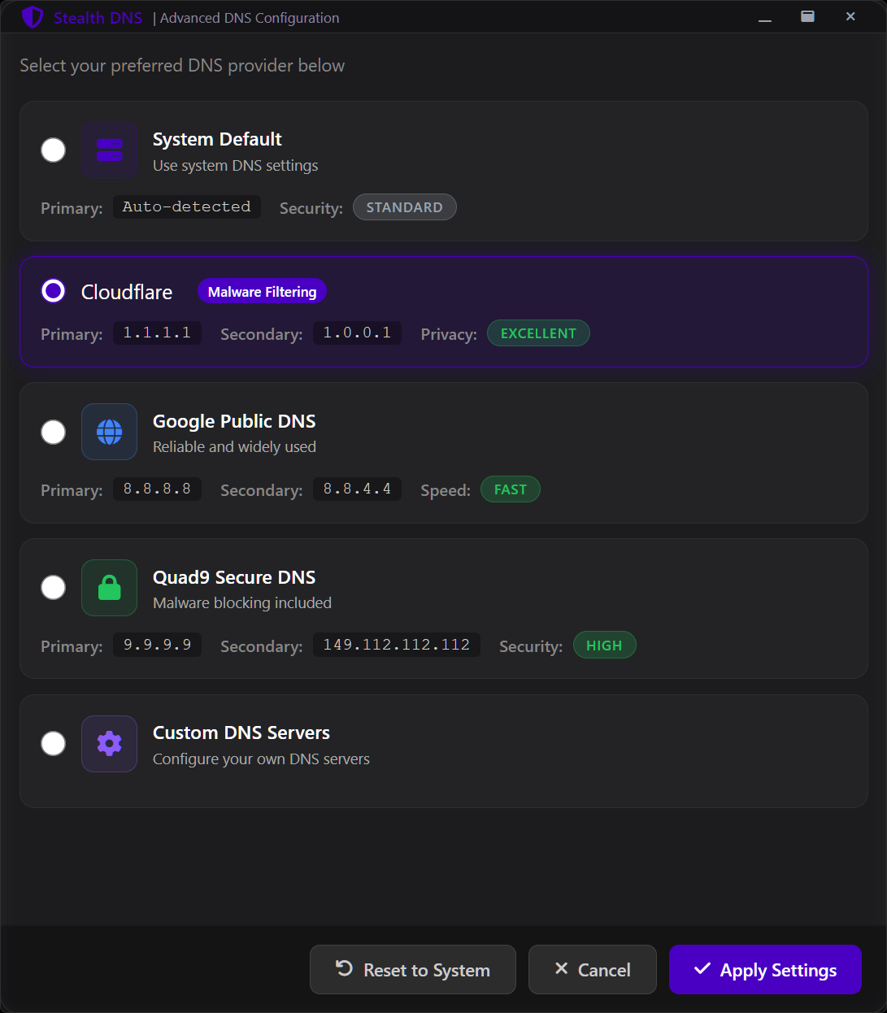887x1013 pixels.
Task: Click the HIGH security badge for Quad9
Action: (604, 645)
